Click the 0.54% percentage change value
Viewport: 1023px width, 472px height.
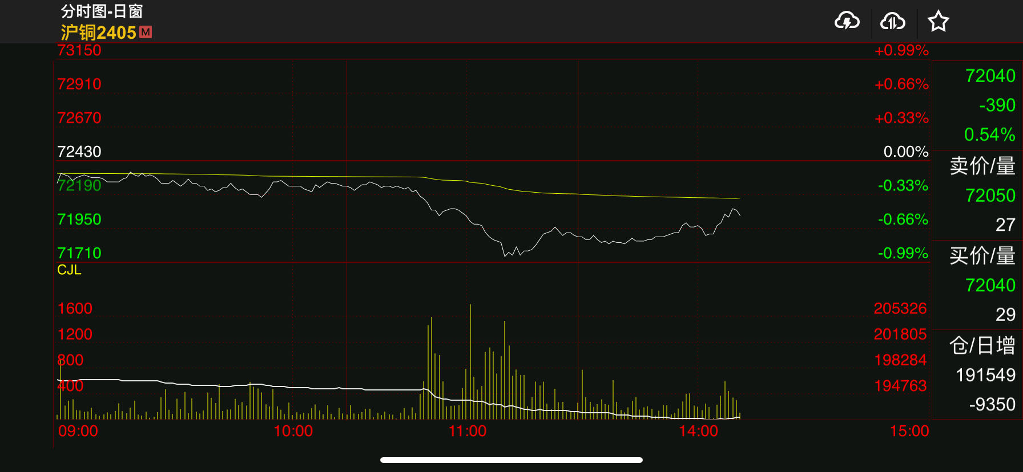[989, 135]
